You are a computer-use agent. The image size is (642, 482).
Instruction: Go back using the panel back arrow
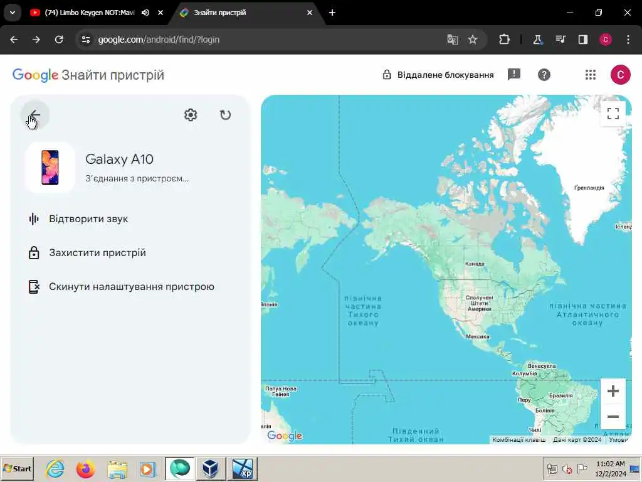click(x=35, y=115)
